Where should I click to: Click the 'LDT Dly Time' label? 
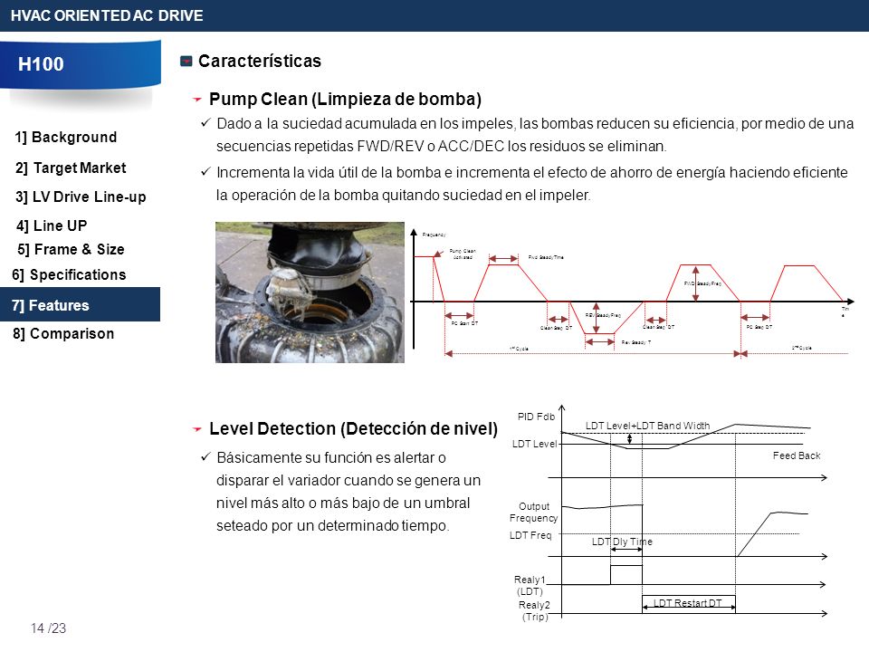(x=622, y=542)
